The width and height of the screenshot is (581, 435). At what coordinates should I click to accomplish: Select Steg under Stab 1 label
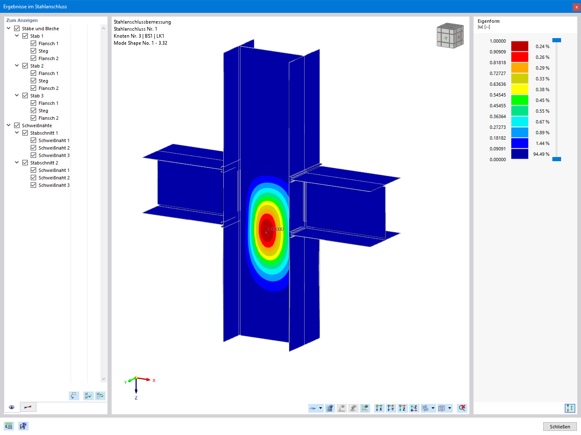43,51
